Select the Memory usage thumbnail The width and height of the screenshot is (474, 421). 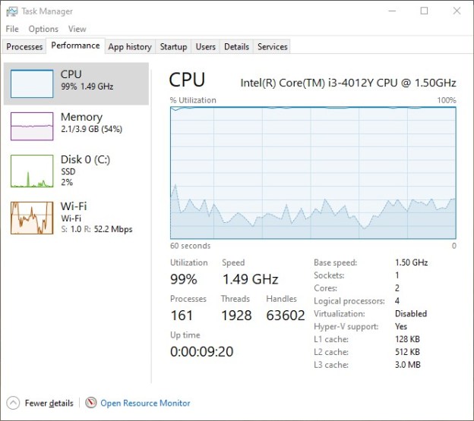tap(32, 125)
